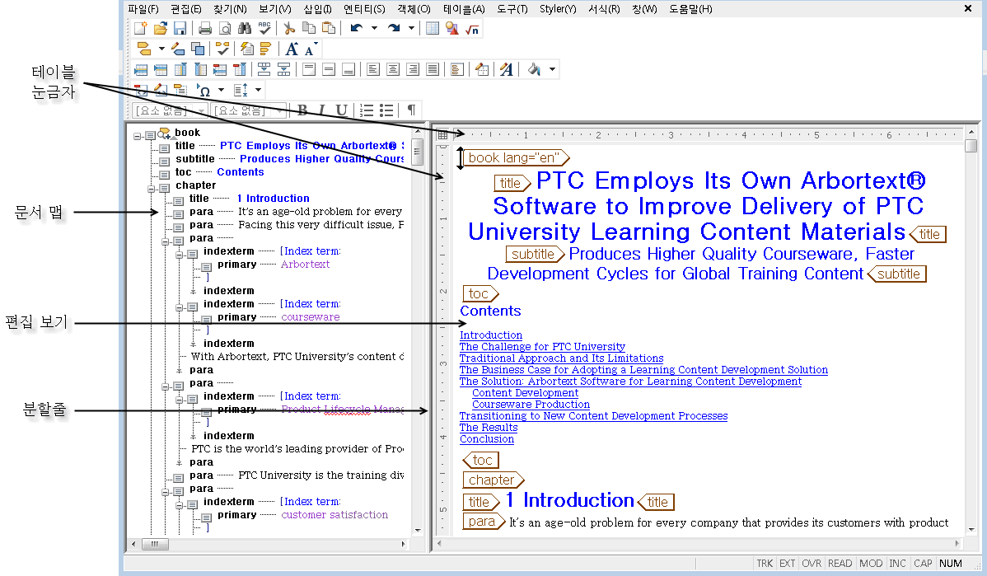Image resolution: width=987 pixels, height=576 pixels.
Task: Open markup tags icon dropdown arrow
Action: (x=161, y=49)
